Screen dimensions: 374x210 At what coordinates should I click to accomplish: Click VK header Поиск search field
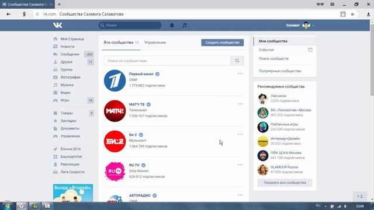(x=130, y=25)
